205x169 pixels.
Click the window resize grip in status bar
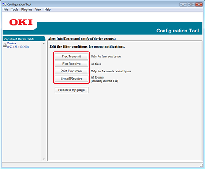201,165
